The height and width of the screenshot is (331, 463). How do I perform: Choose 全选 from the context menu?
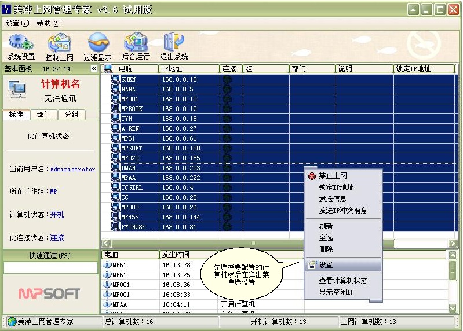(344, 238)
